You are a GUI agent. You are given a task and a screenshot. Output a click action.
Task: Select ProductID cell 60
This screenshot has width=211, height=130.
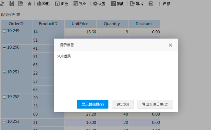(x=49, y=114)
